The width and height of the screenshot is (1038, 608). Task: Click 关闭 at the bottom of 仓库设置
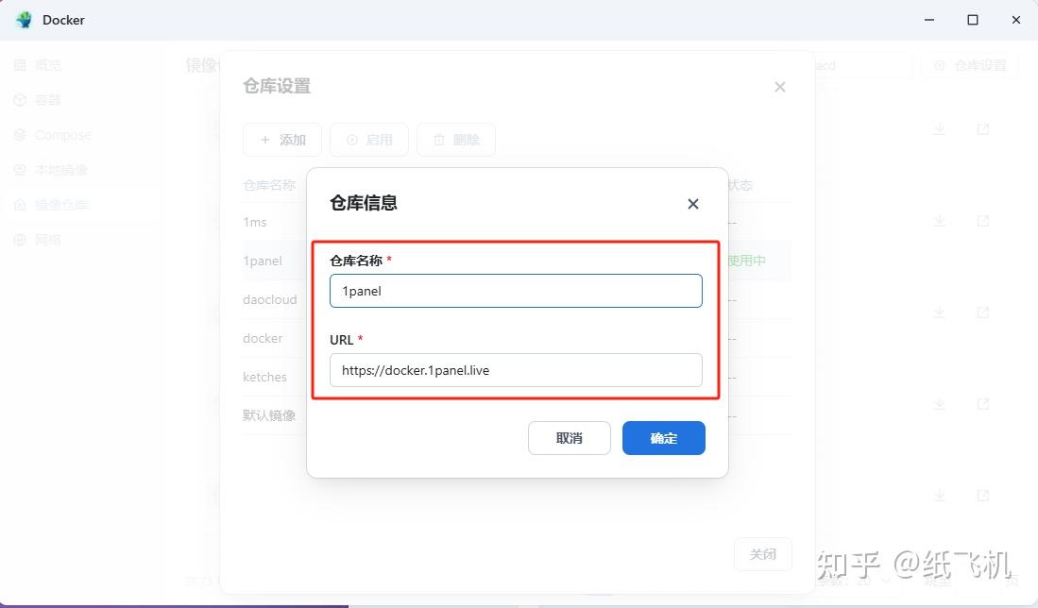click(x=762, y=554)
